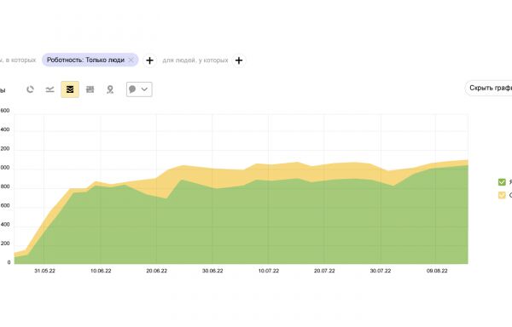Switch to column chart view

90,89
